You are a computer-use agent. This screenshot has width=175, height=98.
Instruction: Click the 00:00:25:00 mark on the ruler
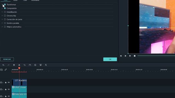pyautogui.click(x=89, y=70)
